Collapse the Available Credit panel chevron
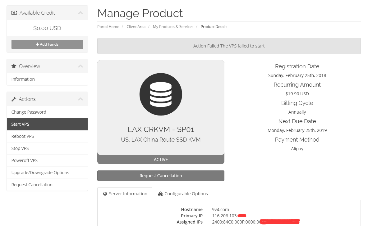 80,13
